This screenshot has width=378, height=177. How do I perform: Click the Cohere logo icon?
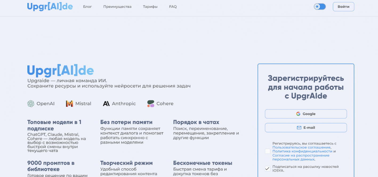151,104
